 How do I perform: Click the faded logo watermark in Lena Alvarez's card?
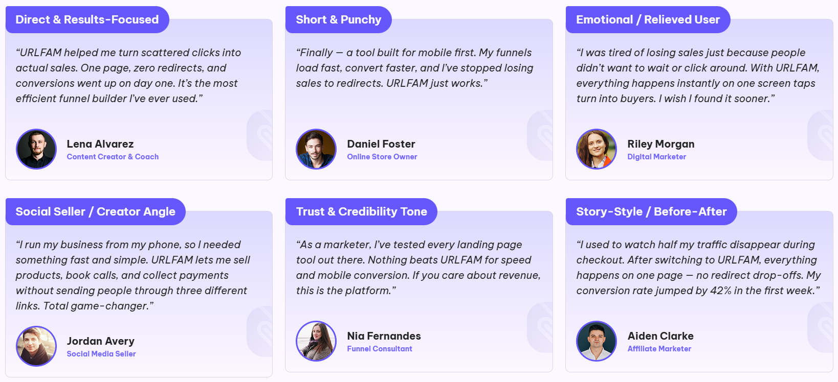(260, 135)
